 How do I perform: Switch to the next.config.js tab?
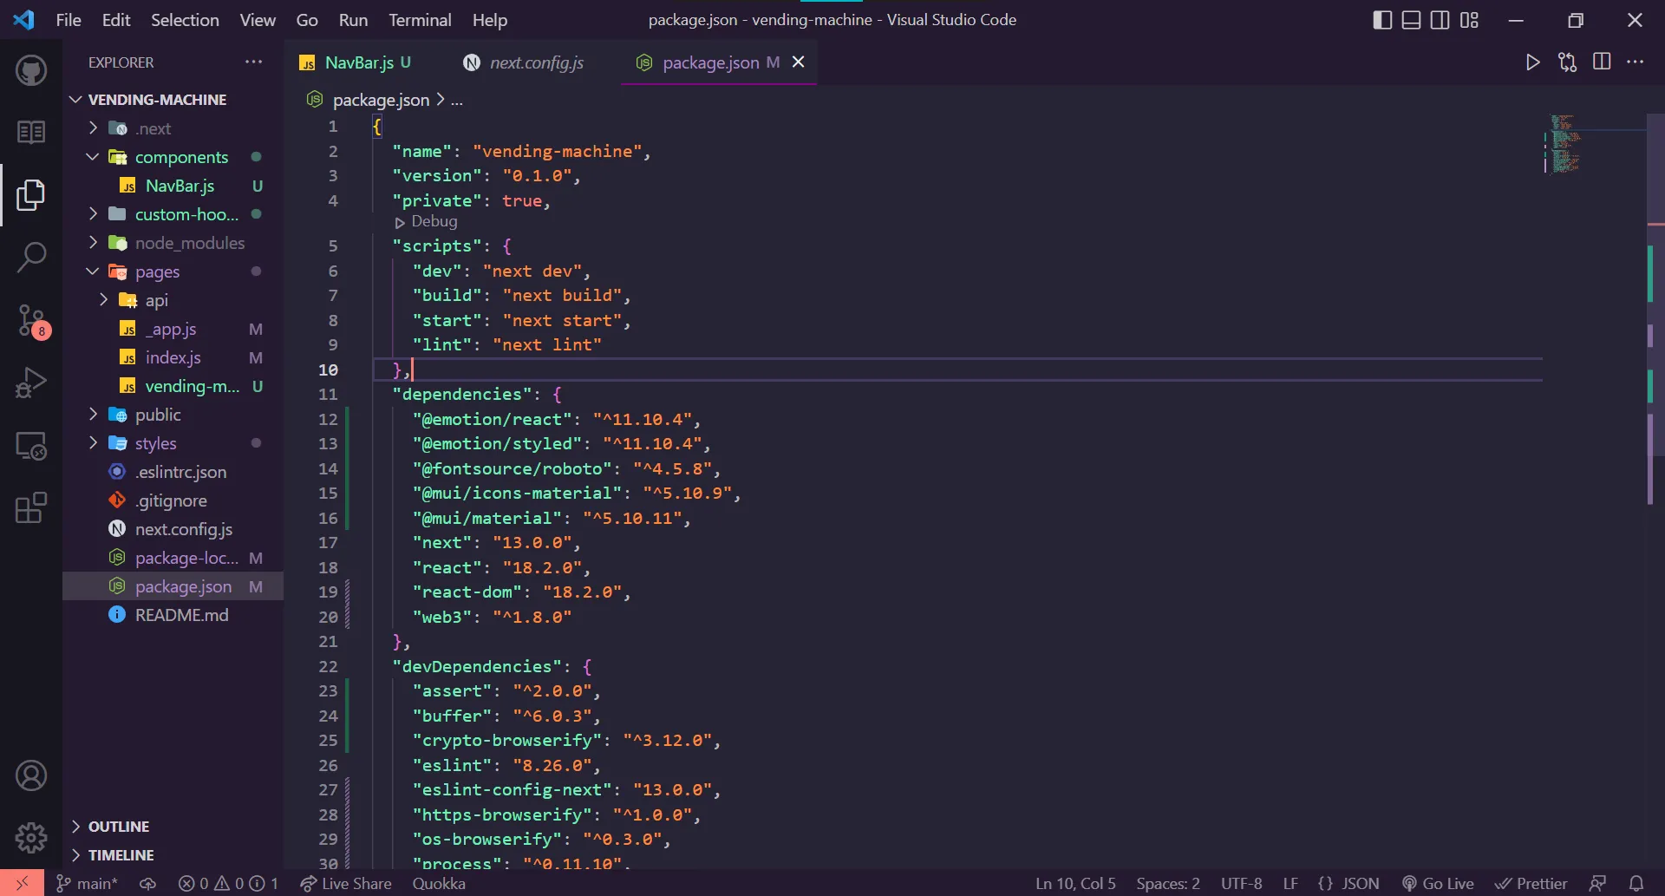526,62
